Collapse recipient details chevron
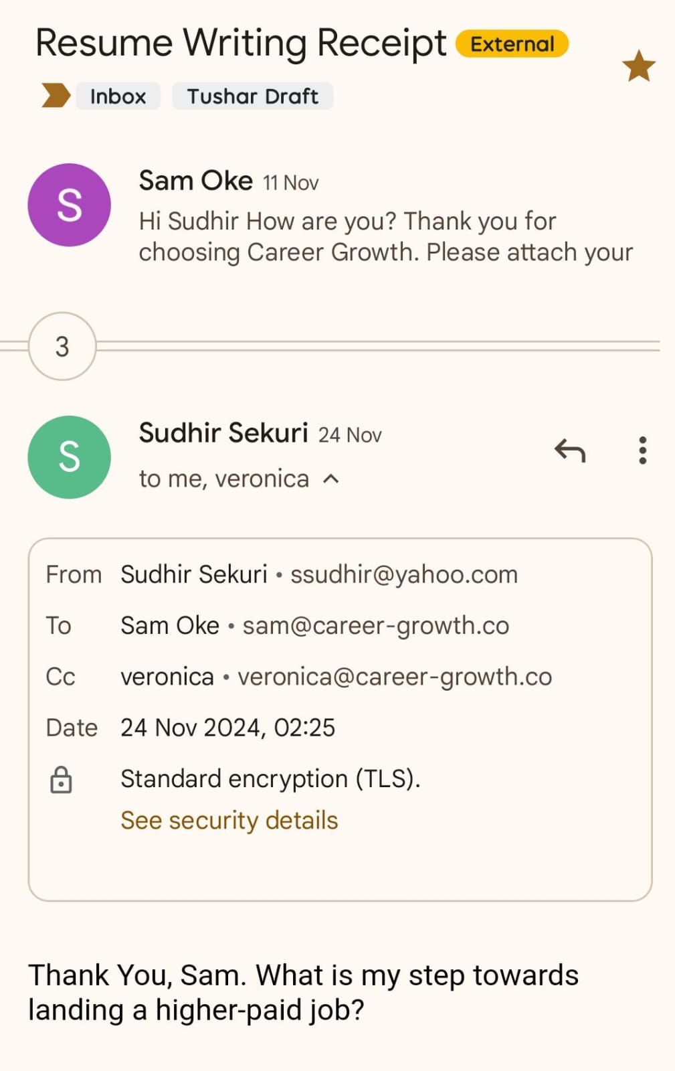The width and height of the screenshot is (675, 1071). (331, 479)
